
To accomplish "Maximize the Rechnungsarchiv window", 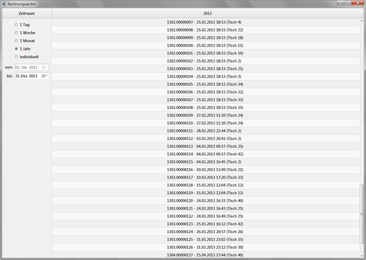I will tap(347, 3).
